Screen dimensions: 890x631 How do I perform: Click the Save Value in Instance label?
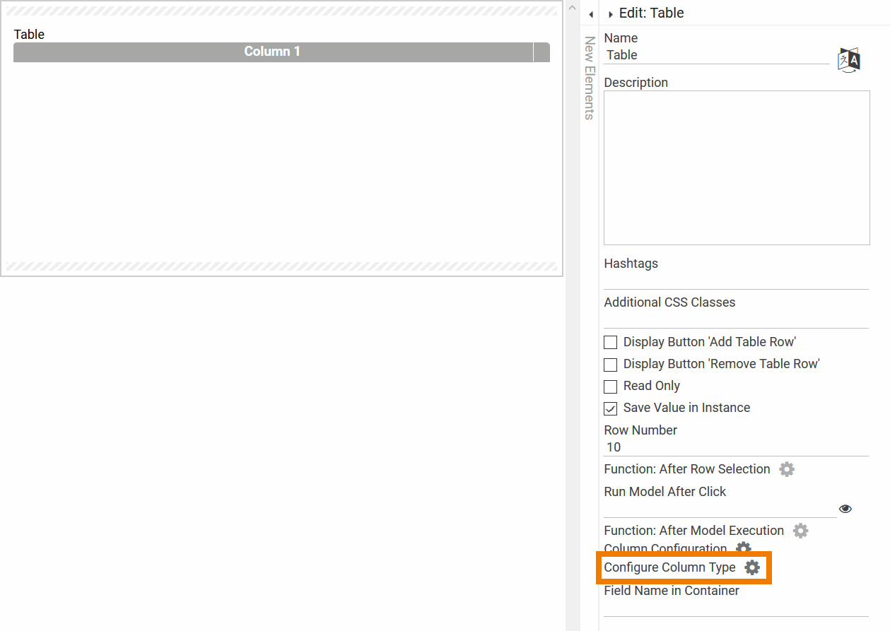686,408
